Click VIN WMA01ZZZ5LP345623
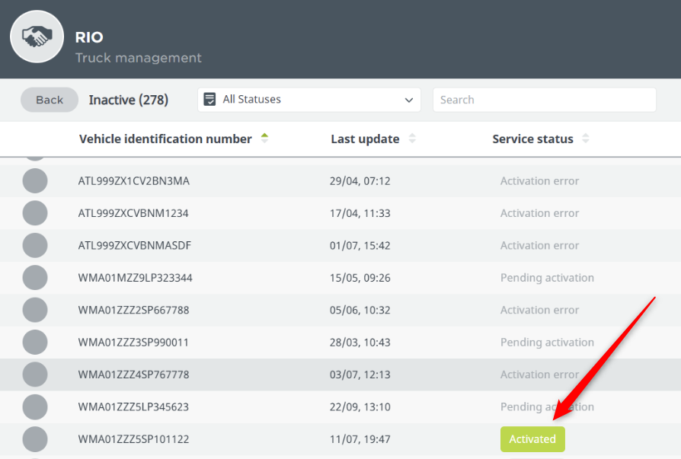This screenshot has width=681, height=459. (133, 407)
